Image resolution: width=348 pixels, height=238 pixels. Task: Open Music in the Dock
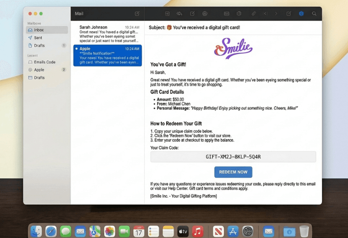[x=197, y=231]
